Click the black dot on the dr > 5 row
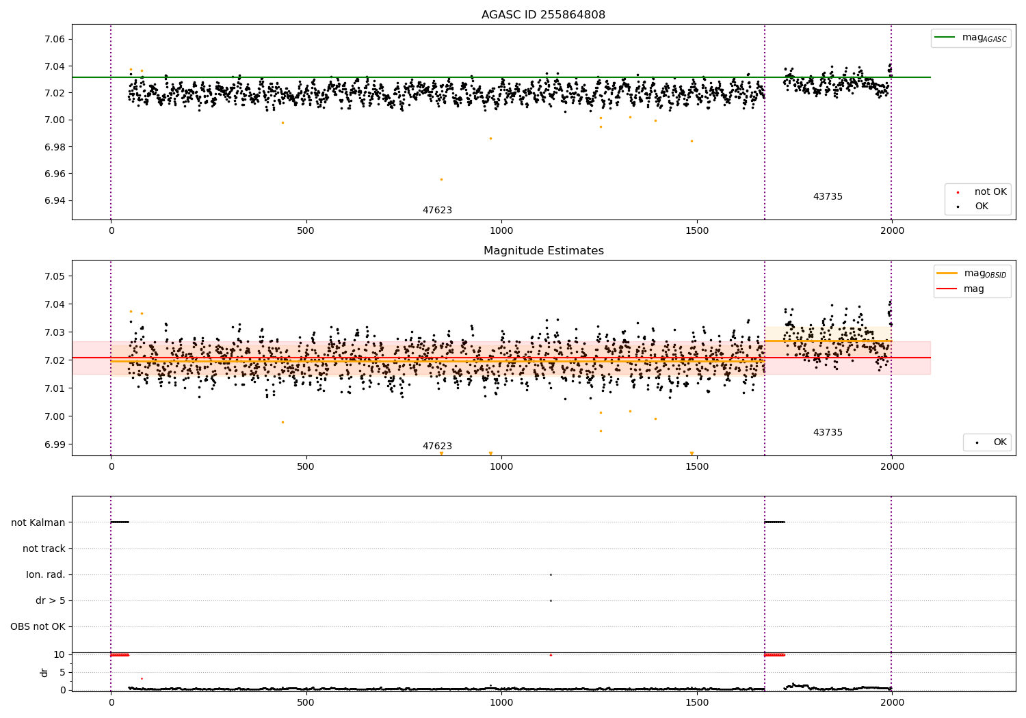 551,600
